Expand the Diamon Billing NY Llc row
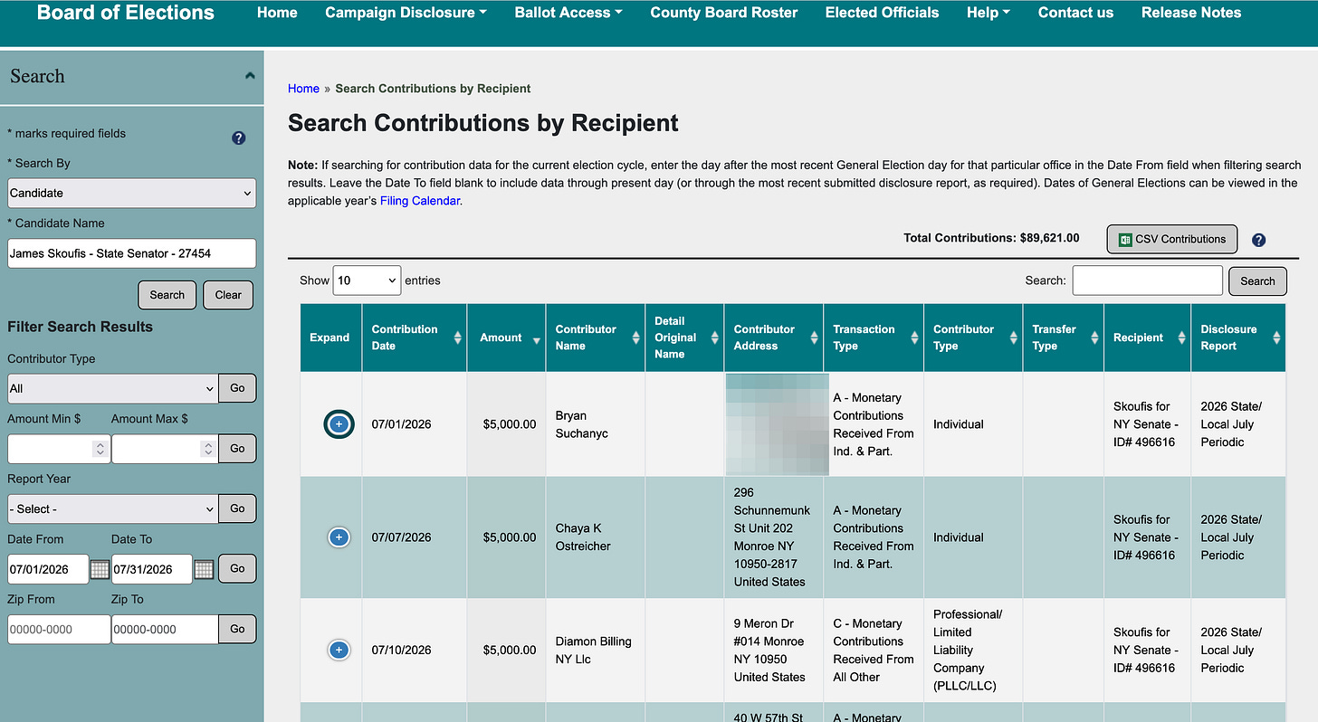The image size is (1318, 722). click(339, 650)
